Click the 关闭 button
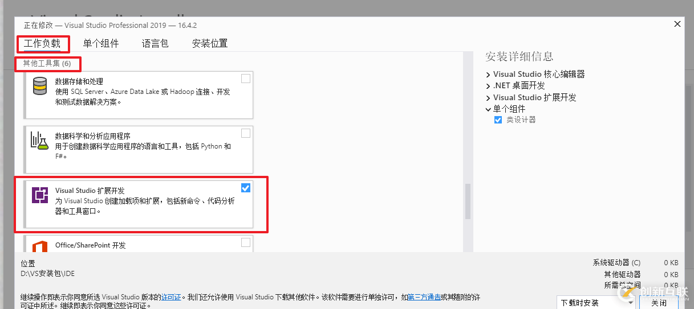Viewport: 694px width, 309px height. (659, 302)
